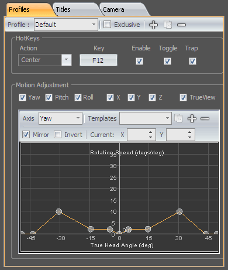228x270 pixels.
Task: Click the True Head Angle axis label
Action: pos(122,245)
